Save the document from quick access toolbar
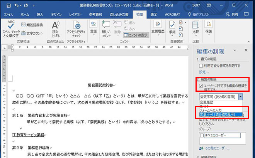Image resolution: width=255 pixels, height=158 pixels. (7, 5)
